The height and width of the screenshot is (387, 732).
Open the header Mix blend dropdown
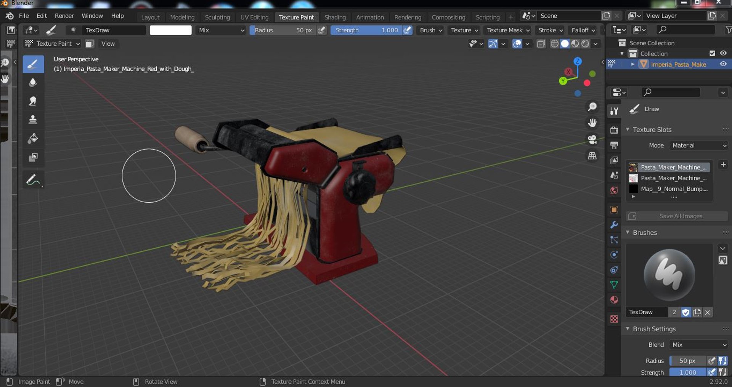click(x=221, y=30)
